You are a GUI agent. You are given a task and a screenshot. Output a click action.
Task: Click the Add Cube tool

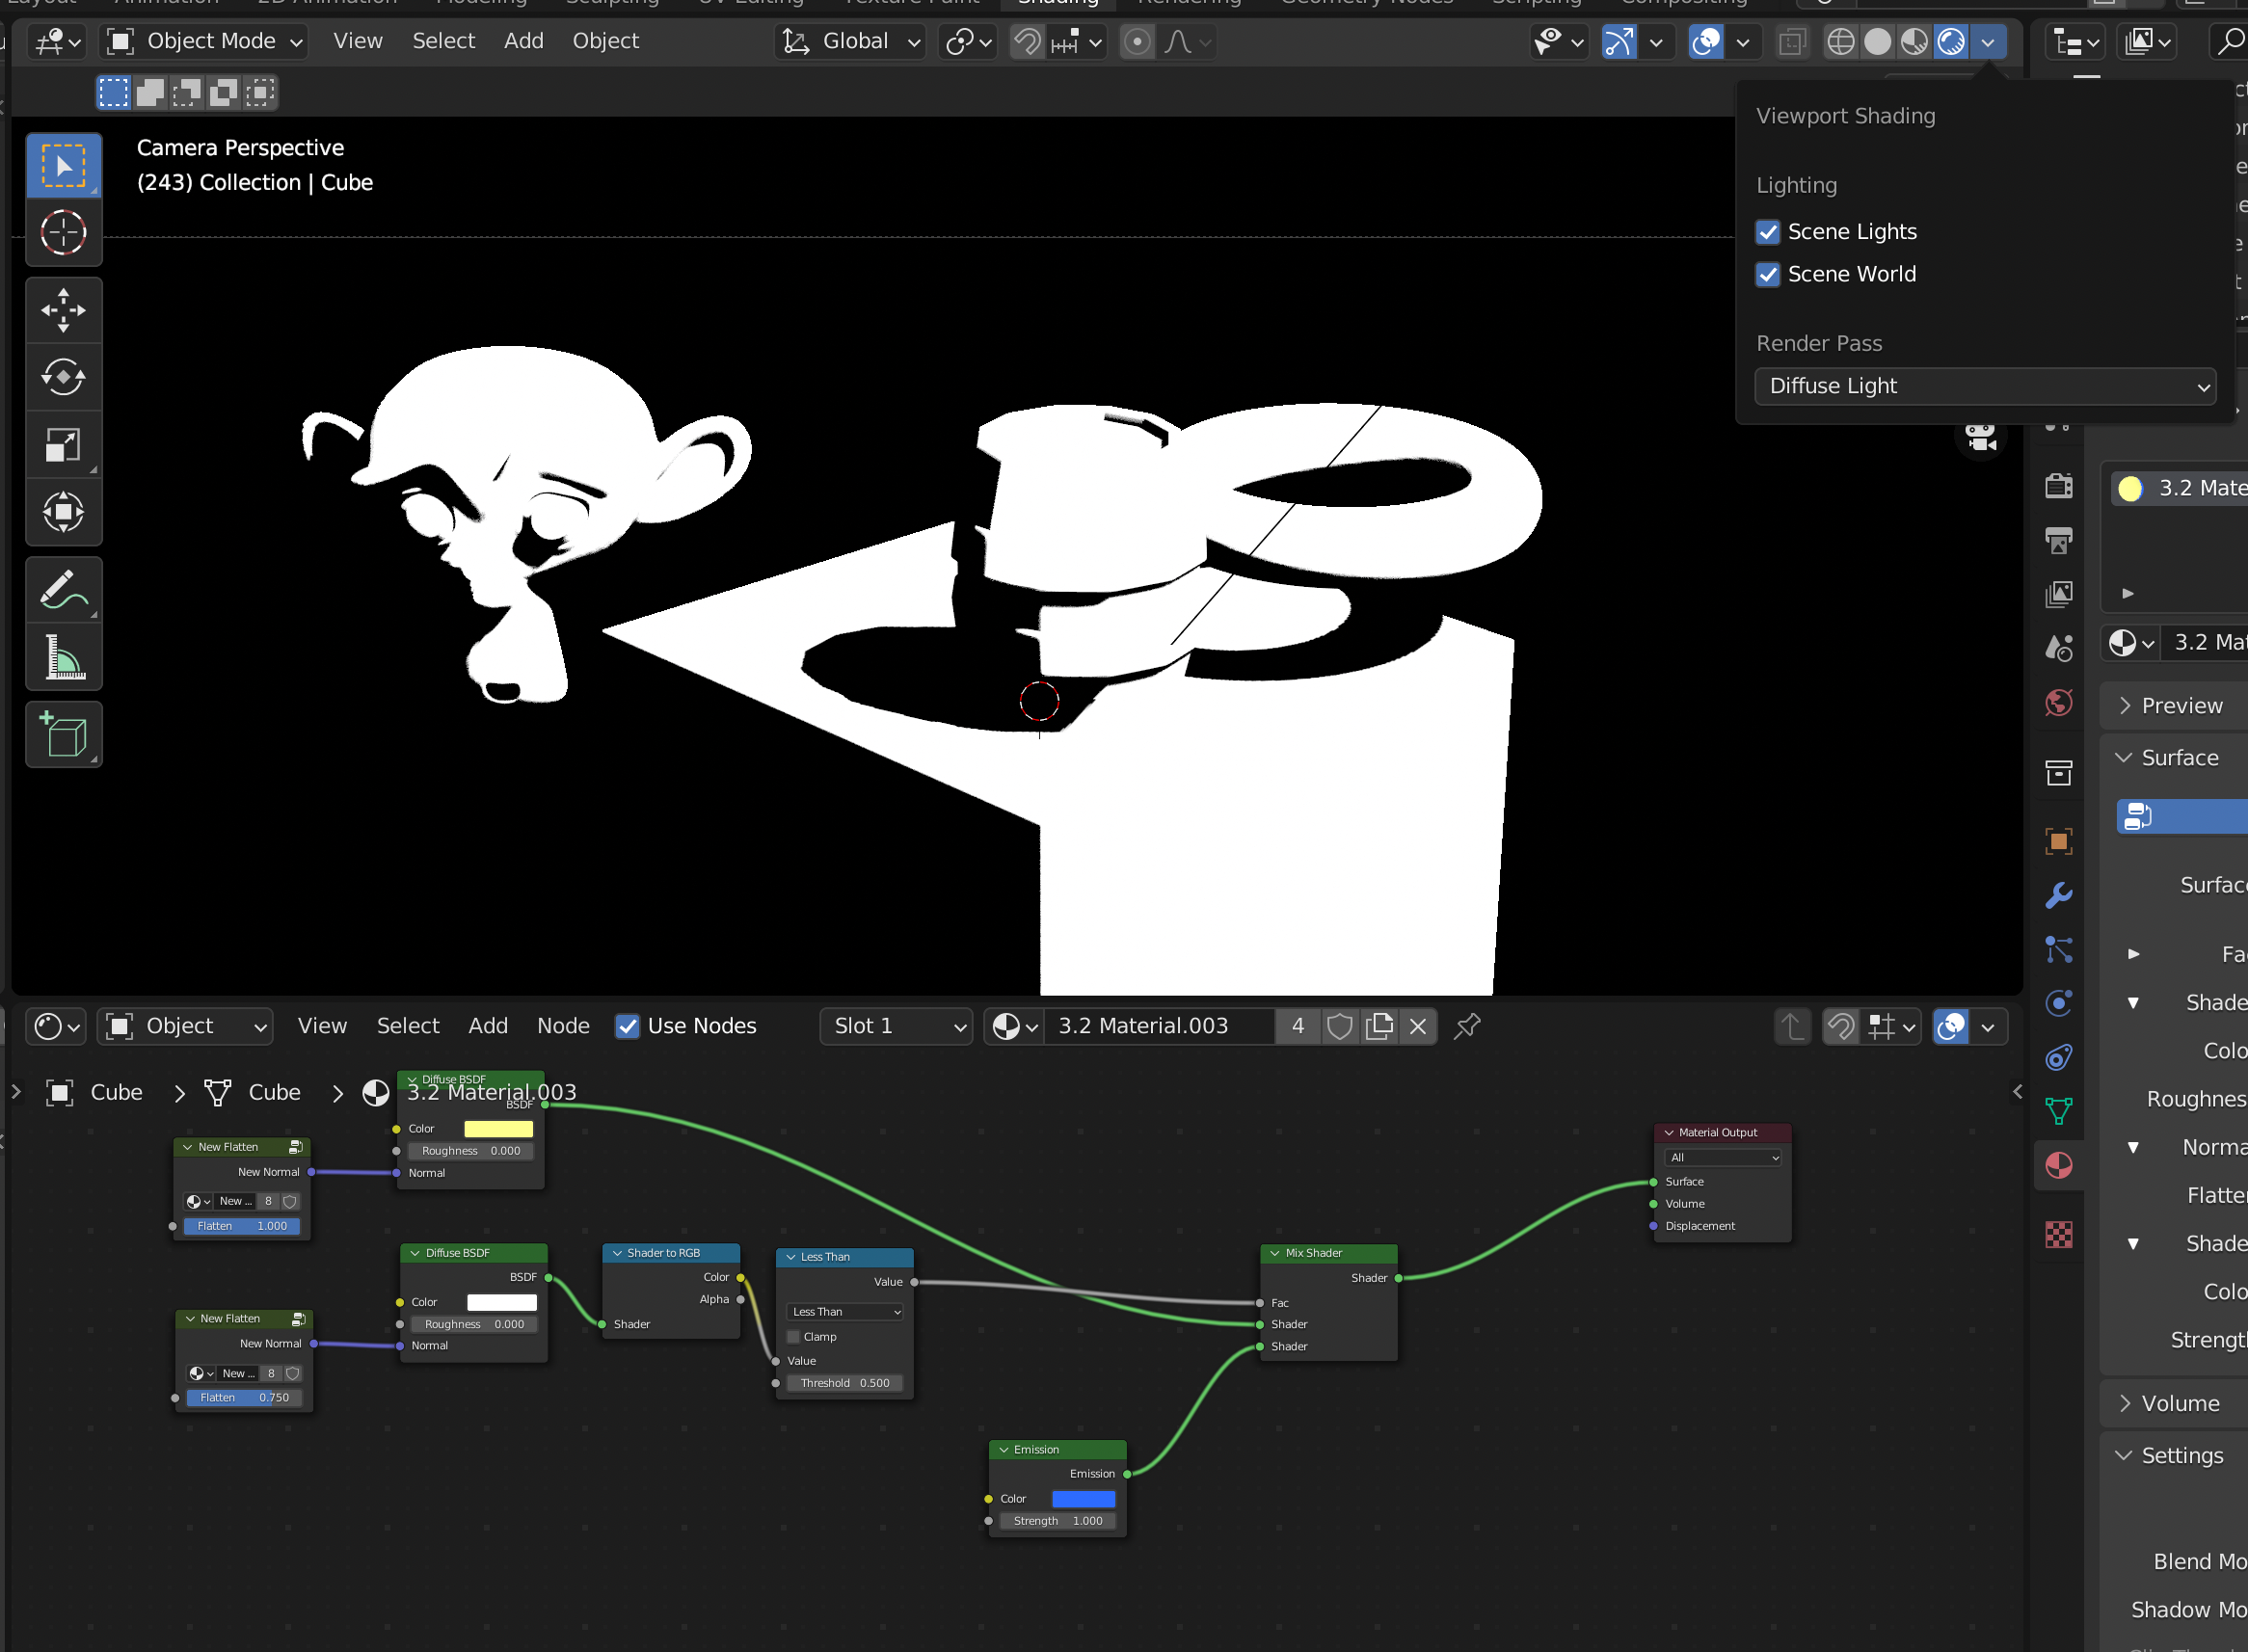[x=63, y=734]
